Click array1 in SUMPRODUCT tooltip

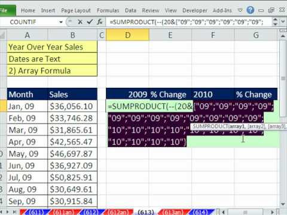pyautogui.click(x=237, y=127)
